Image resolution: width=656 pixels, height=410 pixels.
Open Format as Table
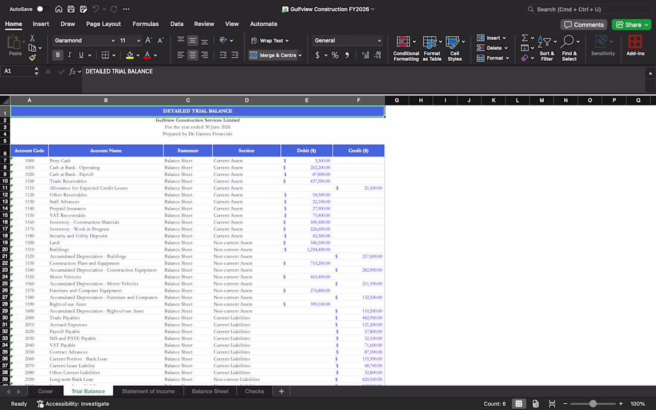click(x=432, y=48)
